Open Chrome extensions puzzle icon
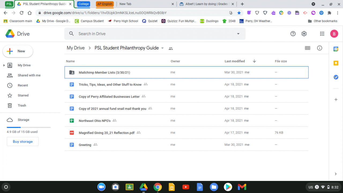 329,13
